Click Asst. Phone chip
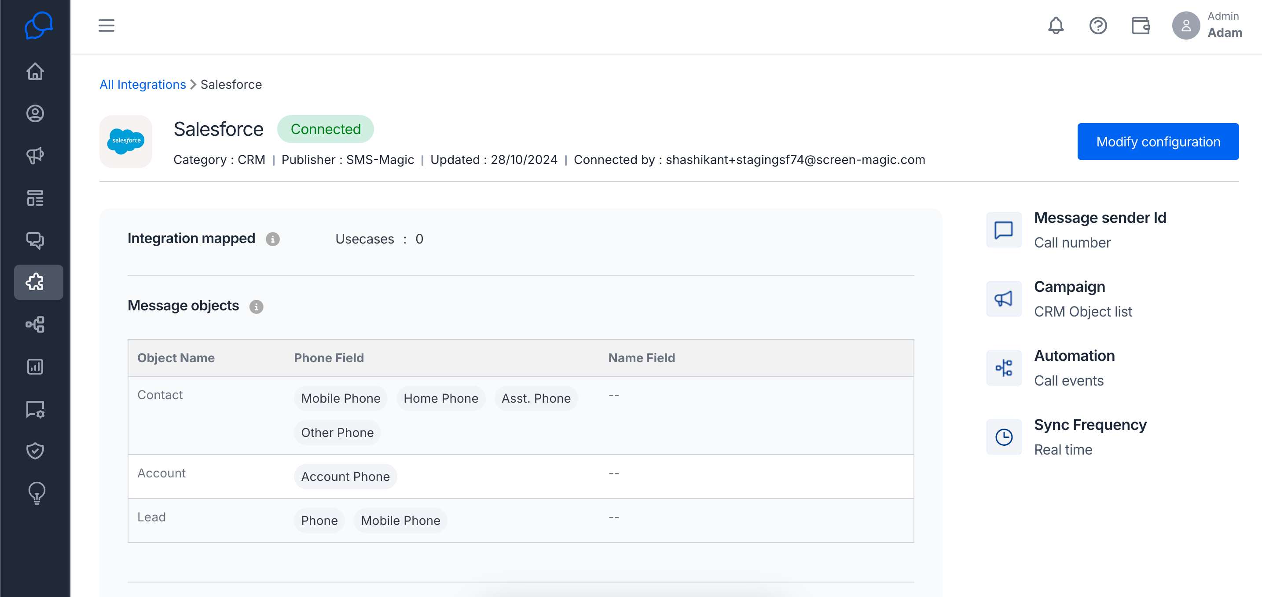 536,398
